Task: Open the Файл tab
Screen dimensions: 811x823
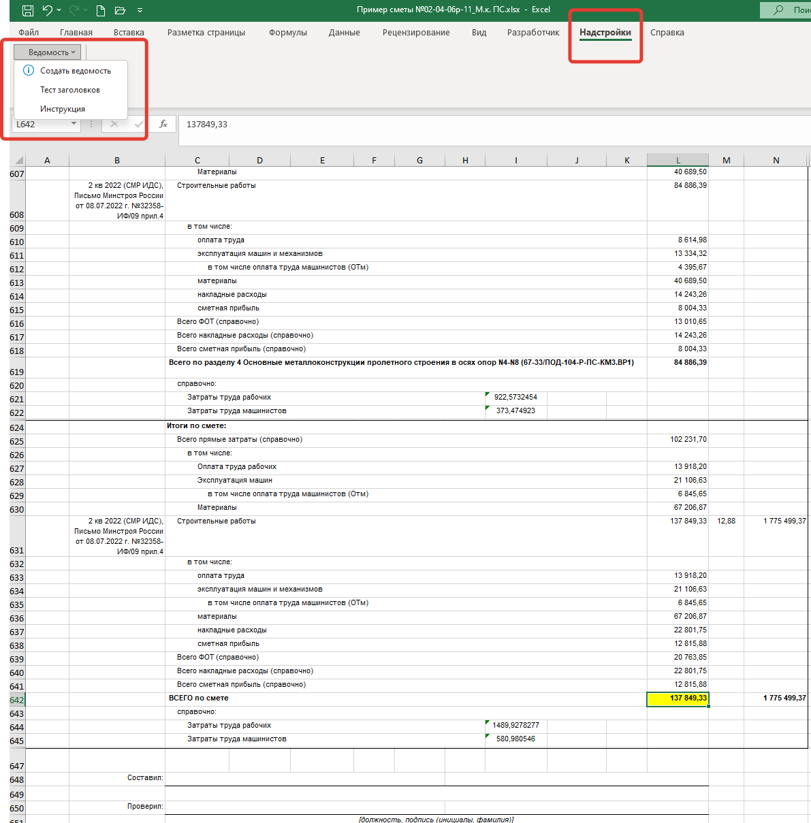Action: point(29,33)
